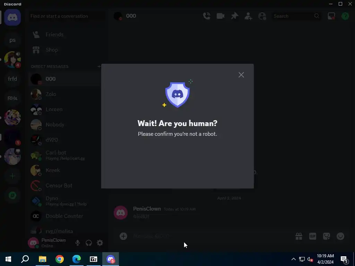Click muted volume tray icon
Screen dimensions: 355x266
310,259
